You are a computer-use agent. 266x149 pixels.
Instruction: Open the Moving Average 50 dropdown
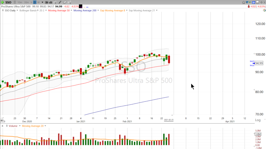[71, 10]
